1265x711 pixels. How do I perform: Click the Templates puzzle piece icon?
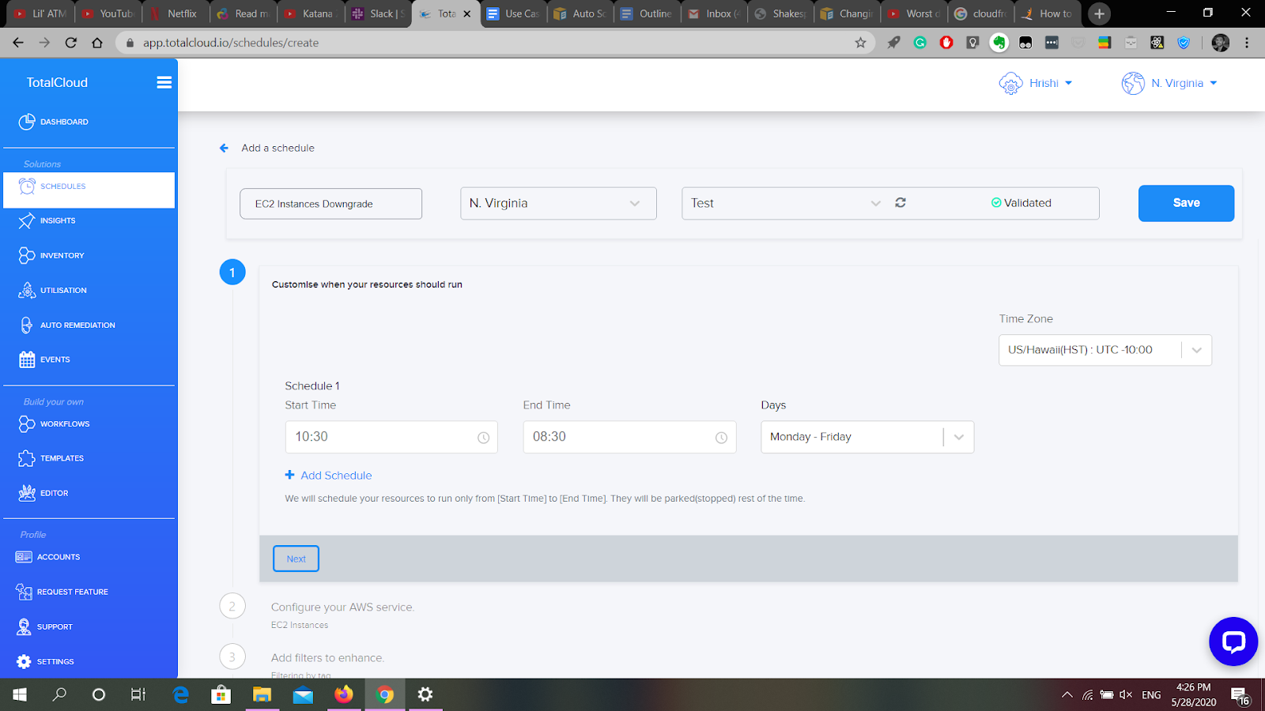[27, 458]
